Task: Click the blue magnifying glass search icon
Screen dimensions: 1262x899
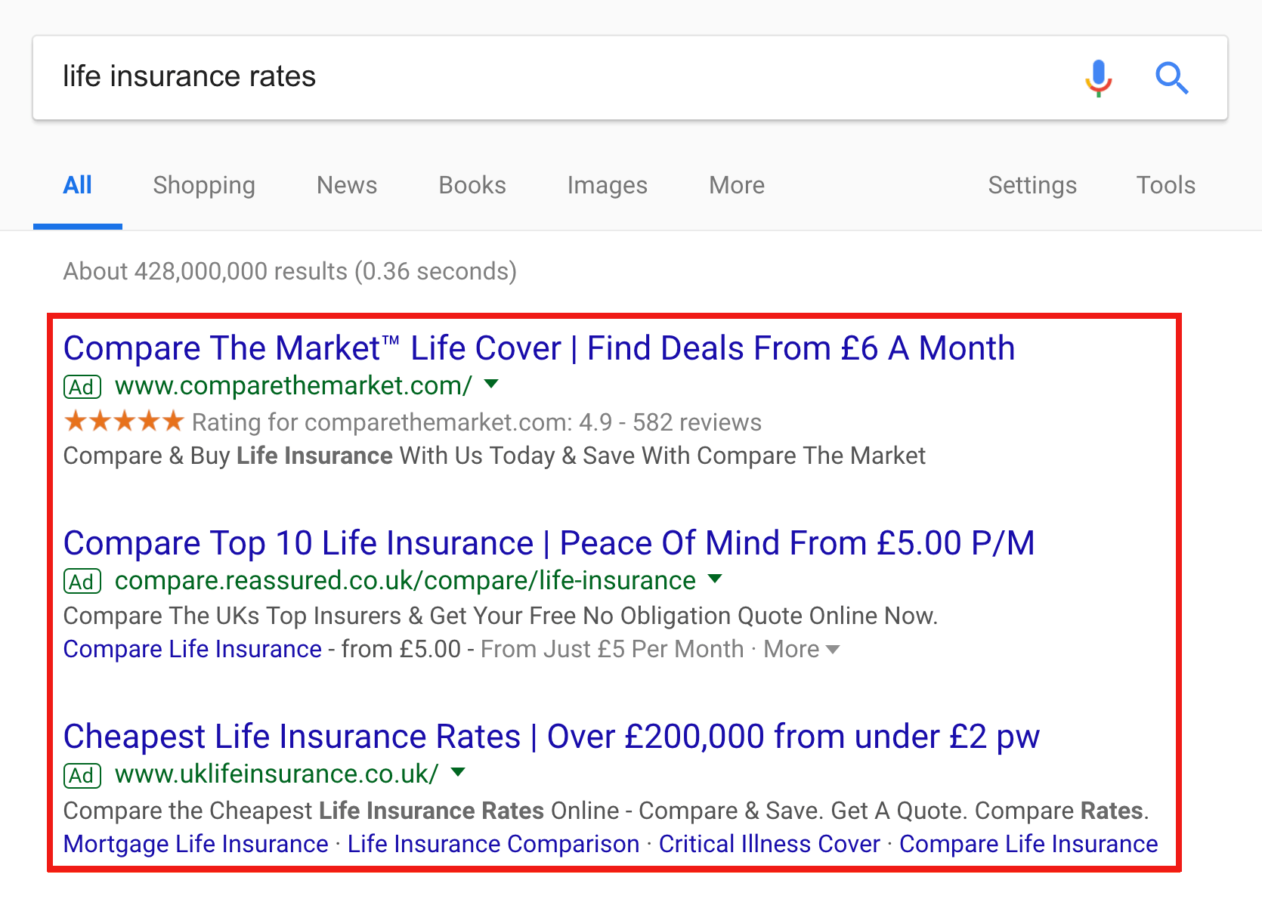Action: point(1171,78)
